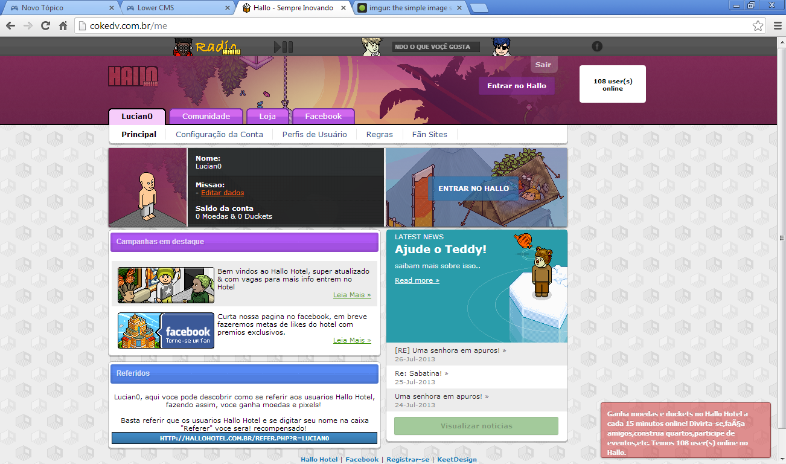Close the Hallo - Sempre Inovando tab

point(343,8)
